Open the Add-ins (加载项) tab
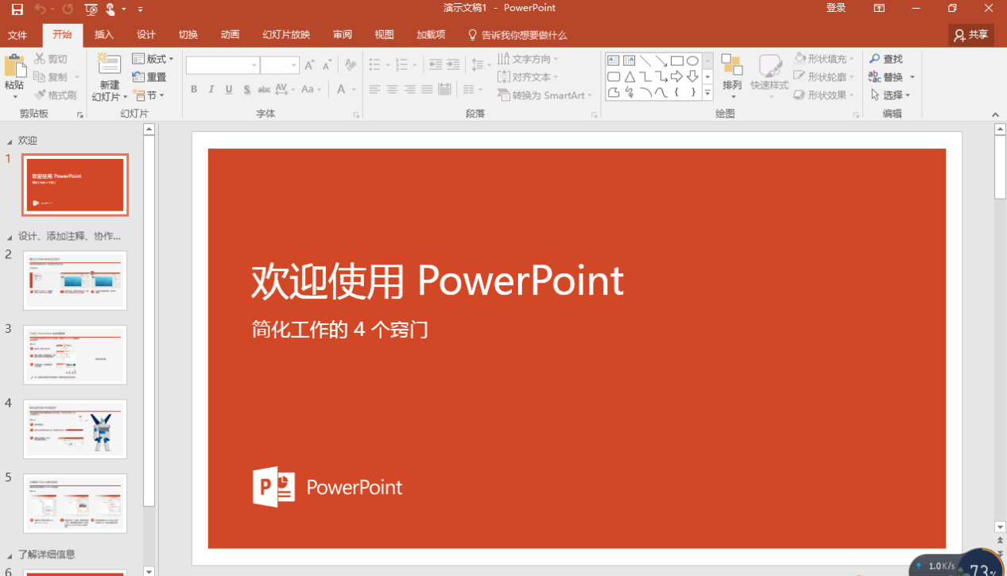This screenshot has height=576, width=1007. pyautogui.click(x=431, y=35)
